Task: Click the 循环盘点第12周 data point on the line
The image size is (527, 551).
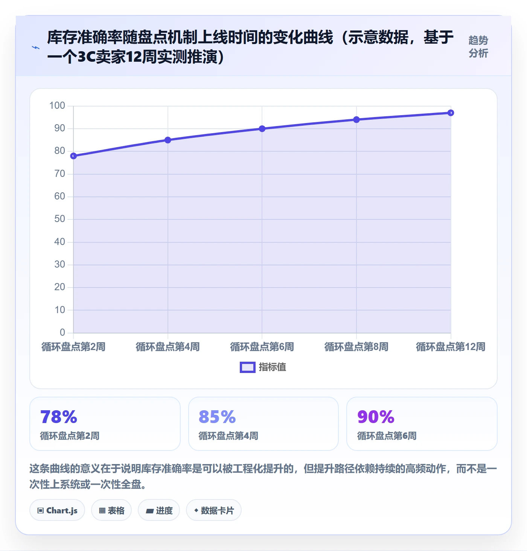Action: coord(451,113)
